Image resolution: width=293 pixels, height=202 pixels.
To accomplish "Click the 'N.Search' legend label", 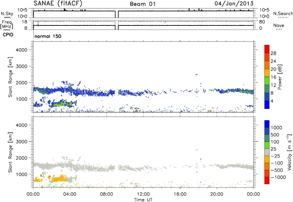I will [283, 13].
